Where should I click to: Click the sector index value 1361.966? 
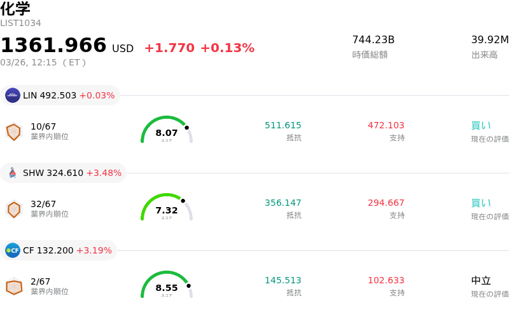53,46
